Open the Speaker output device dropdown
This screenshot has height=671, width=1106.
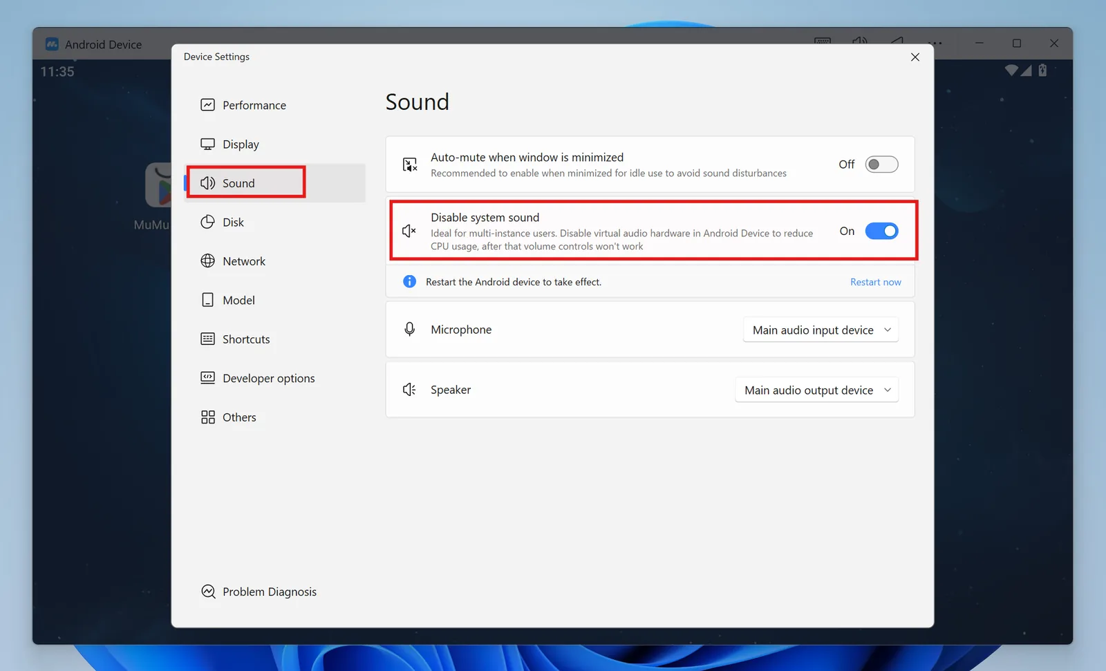tap(816, 390)
